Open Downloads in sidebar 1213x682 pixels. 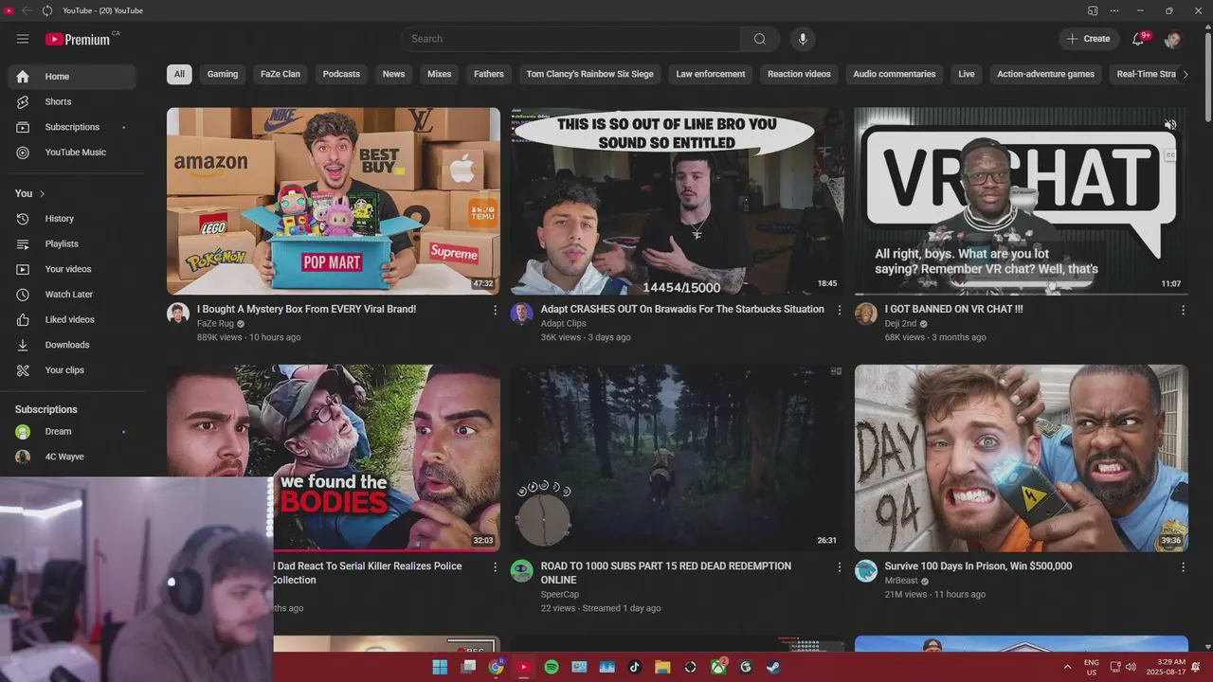point(72,345)
